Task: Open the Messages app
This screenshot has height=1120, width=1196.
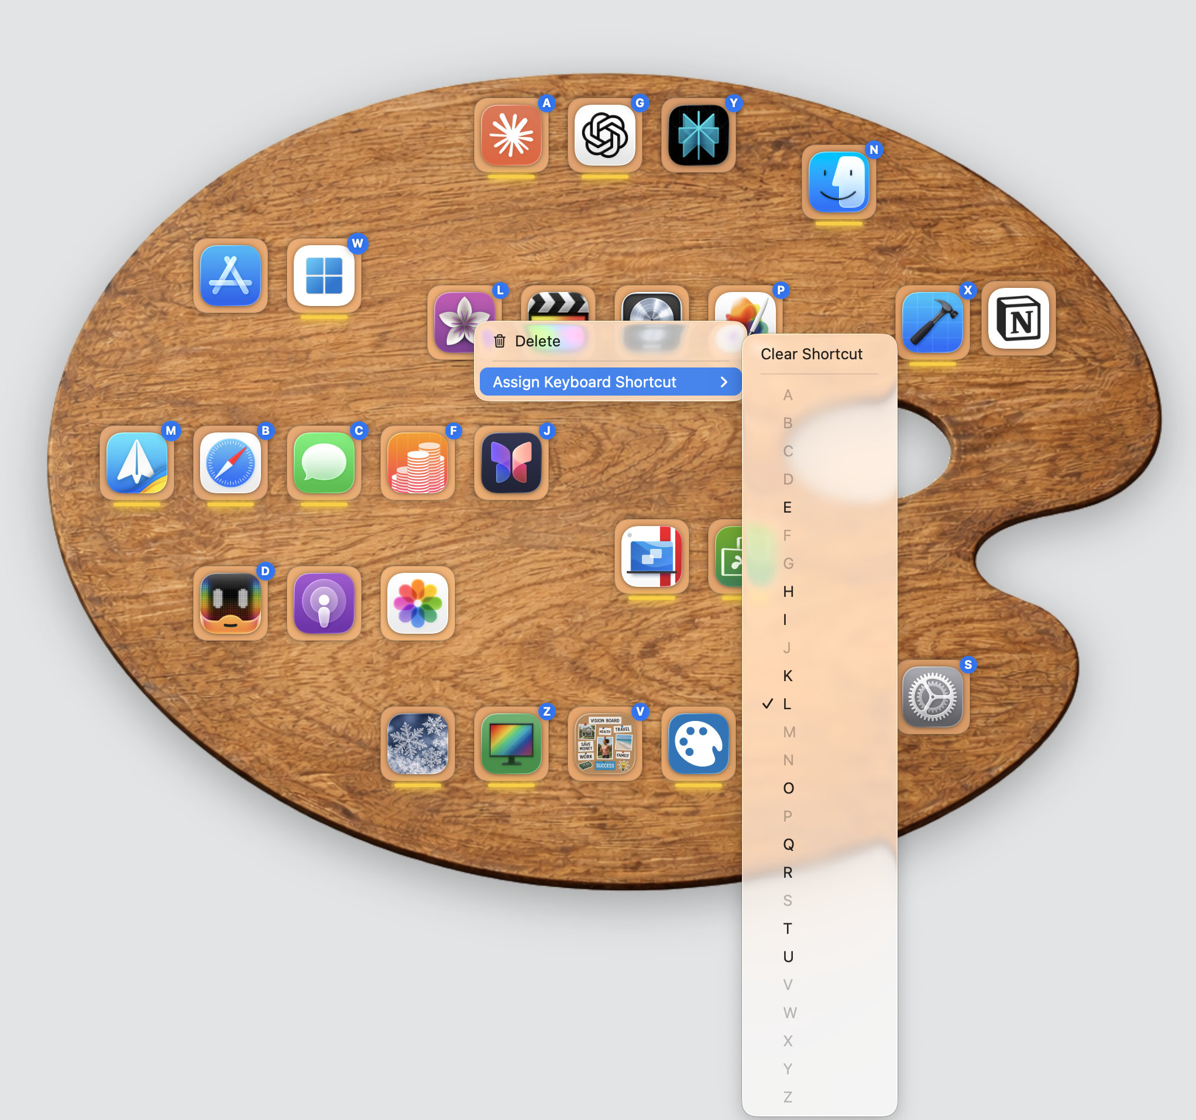Action: point(324,463)
